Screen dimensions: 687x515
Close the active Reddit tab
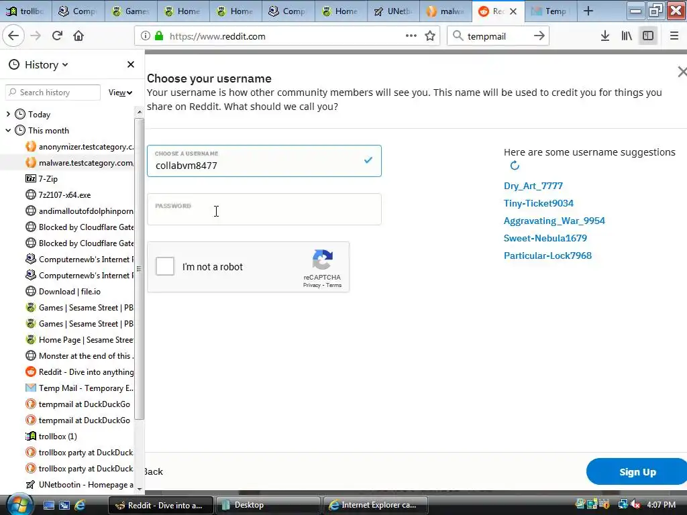tap(513, 11)
